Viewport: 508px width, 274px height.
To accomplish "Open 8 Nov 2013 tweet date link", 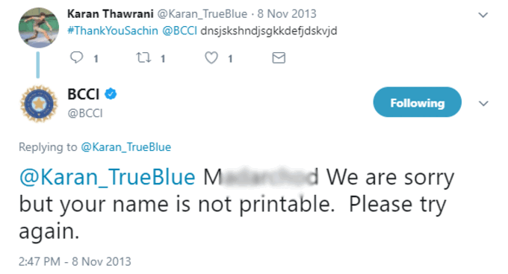I will [287, 14].
